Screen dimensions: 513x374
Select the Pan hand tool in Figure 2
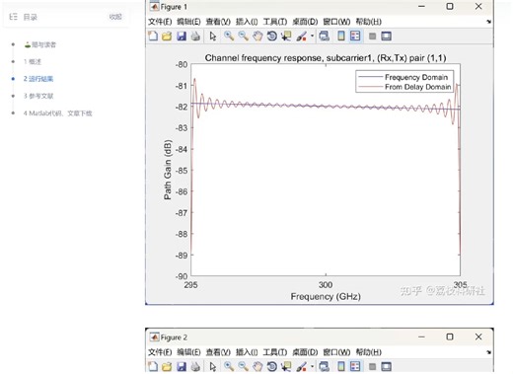257,366
